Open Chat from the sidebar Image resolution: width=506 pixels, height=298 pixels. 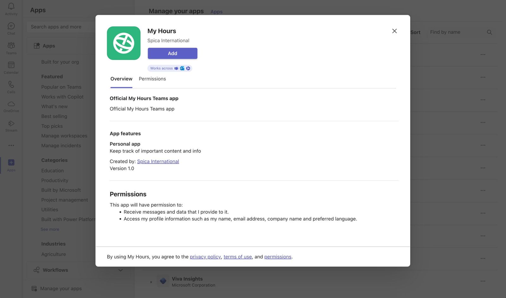(x=11, y=27)
